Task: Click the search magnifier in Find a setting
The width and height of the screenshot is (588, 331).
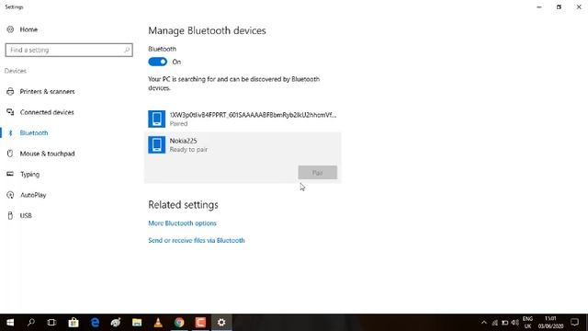Action: coord(127,50)
